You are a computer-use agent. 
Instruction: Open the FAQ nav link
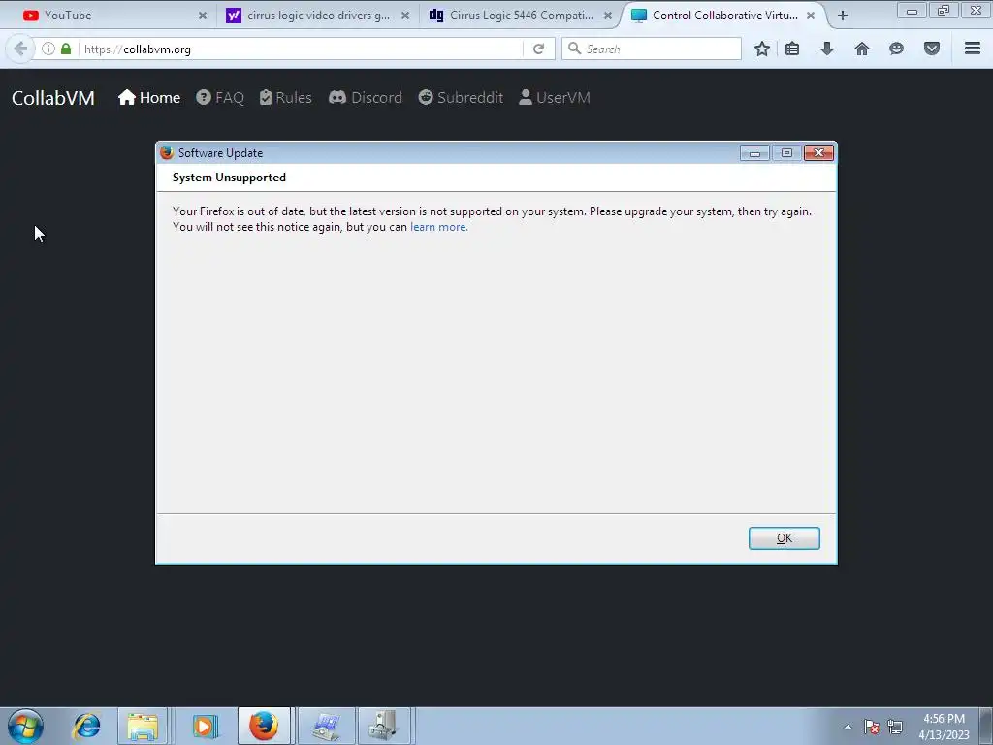click(220, 98)
